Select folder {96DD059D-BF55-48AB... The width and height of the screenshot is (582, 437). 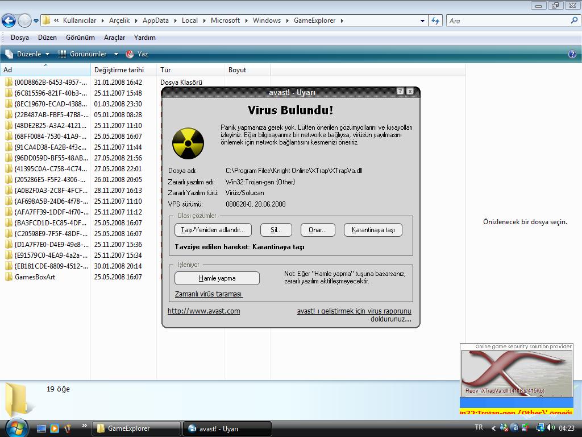click(47, 158)
